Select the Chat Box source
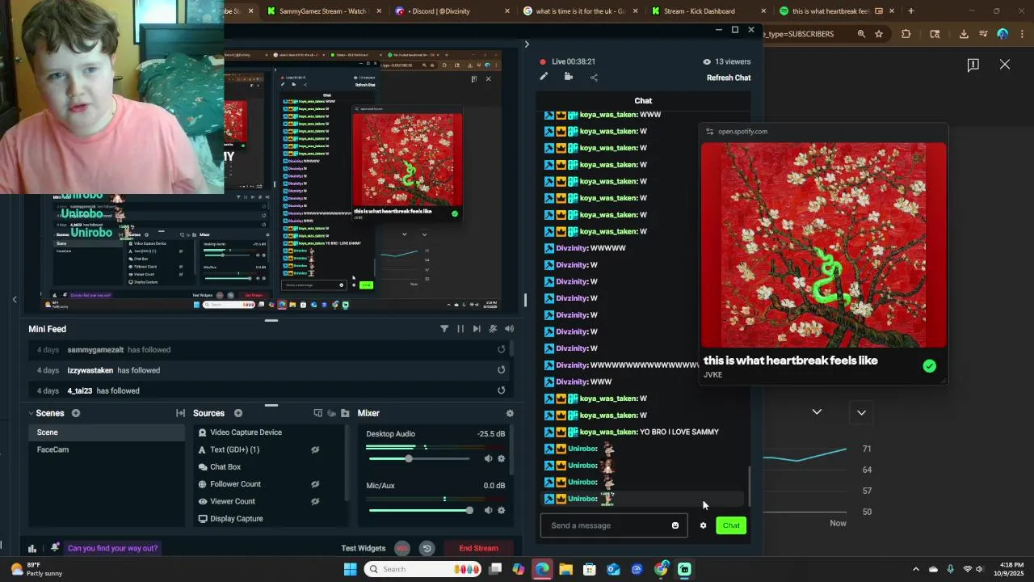1034x582 pixels. (225, 467)
